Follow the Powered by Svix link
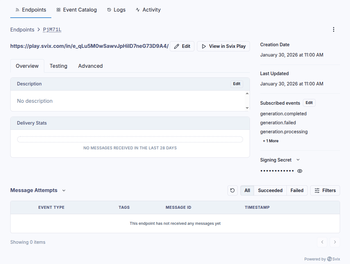Viewport: 350px width, 264px height. pos(322,259)
